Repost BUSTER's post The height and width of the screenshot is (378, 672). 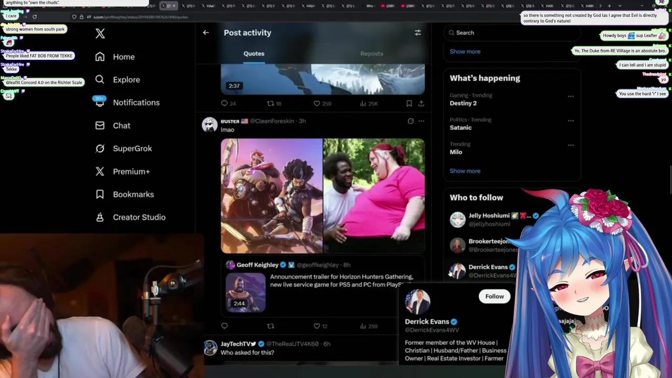pyautogui.click(x=270, y=326)
